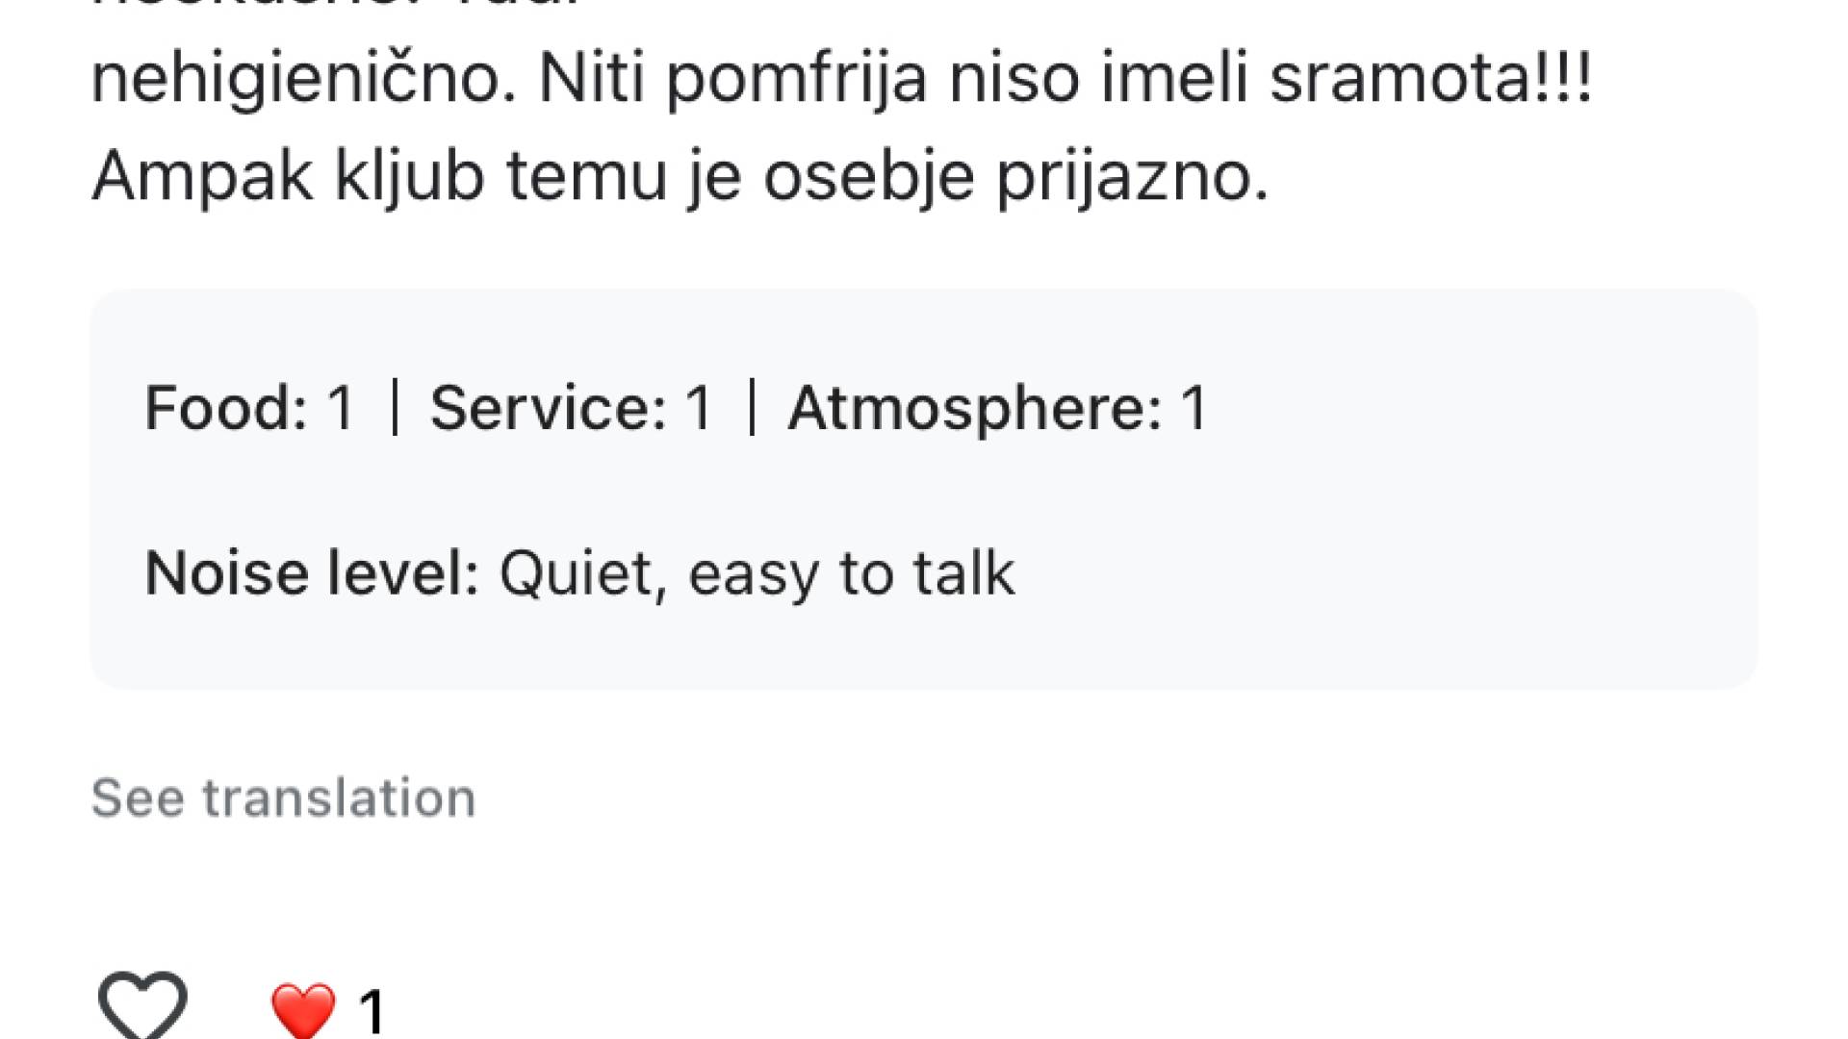
Task: Click the word 'Ampak' in the review
Action: pos(202,176)
